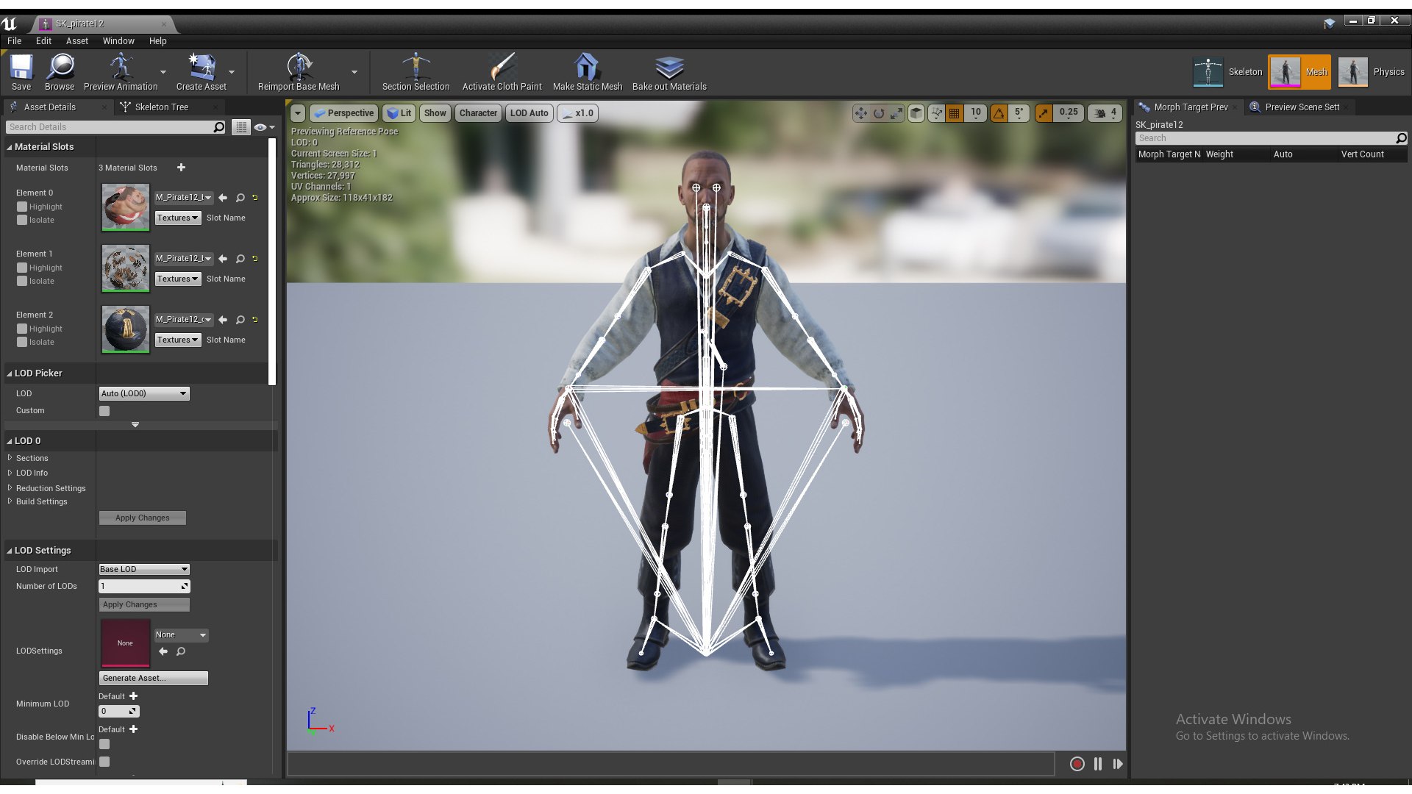Click Activate Cloth Paint icon

(x=502, y=71)
